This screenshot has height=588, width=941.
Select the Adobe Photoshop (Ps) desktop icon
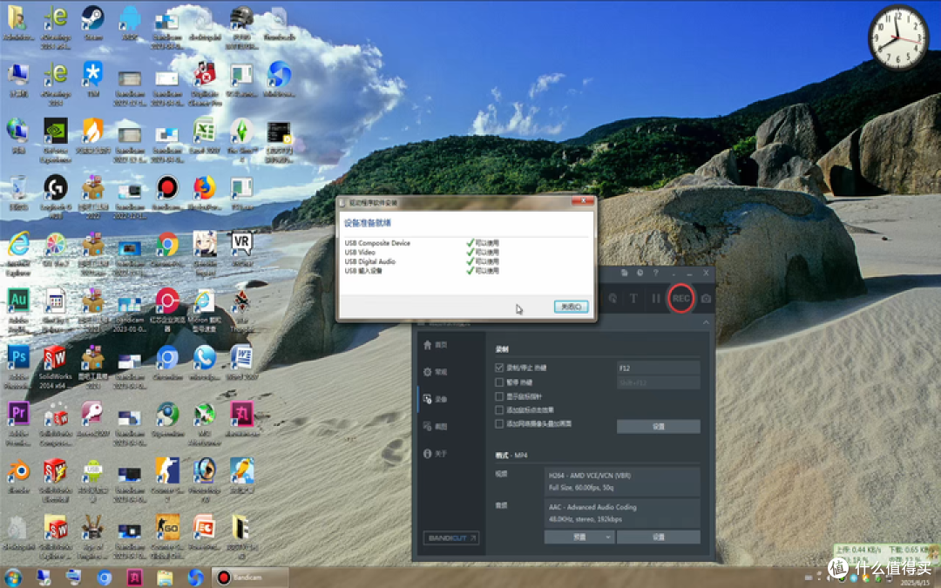pyautogui.click(x=18, y=366)
